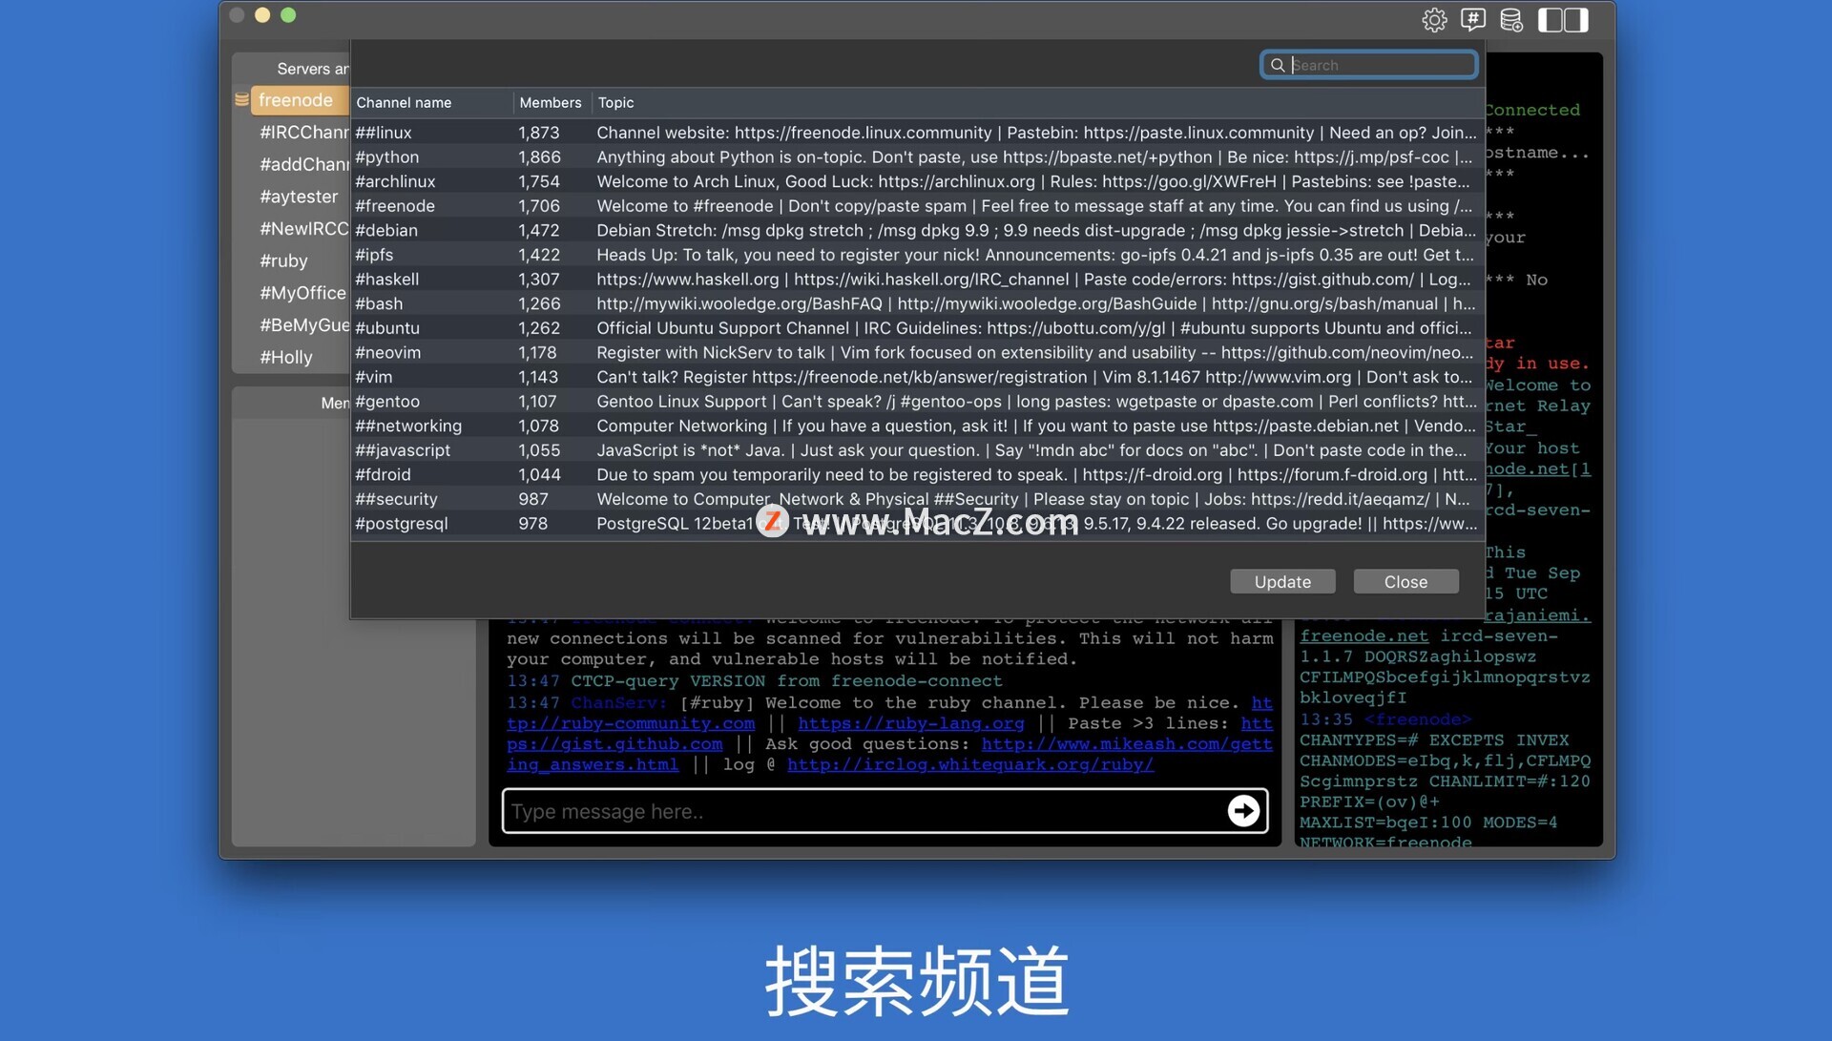
Task: Sort by Topic column header
Action: point(1037,102)
